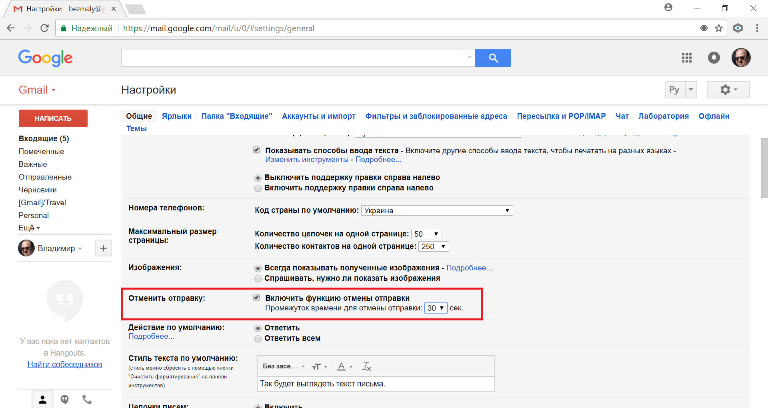
Task: Open the Украина country code dropdown
Action: 437,210
